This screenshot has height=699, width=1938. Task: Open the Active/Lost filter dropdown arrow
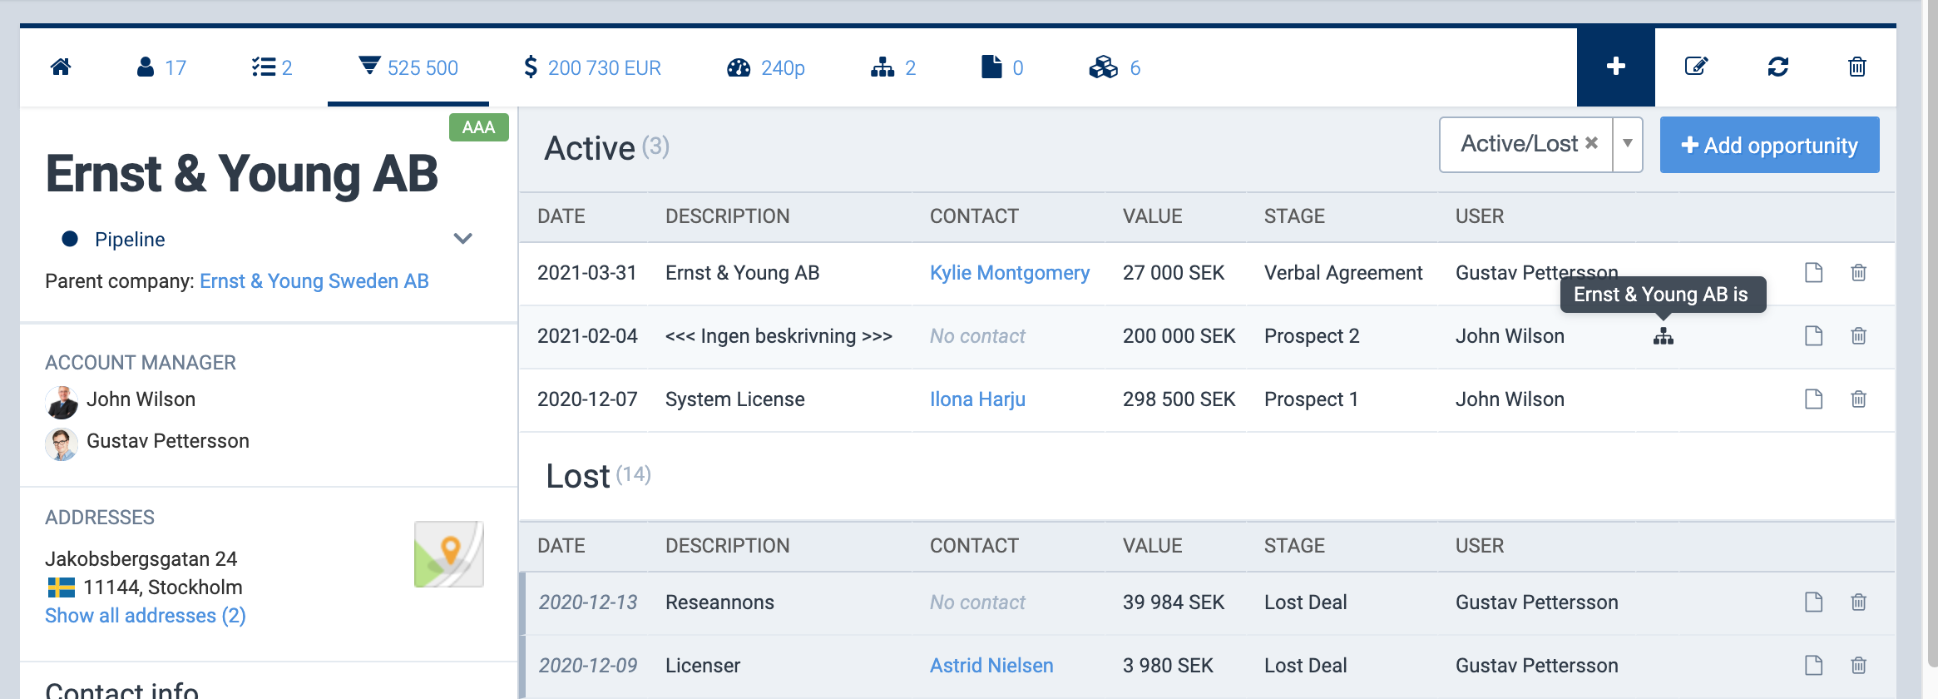pos(1628,144)
